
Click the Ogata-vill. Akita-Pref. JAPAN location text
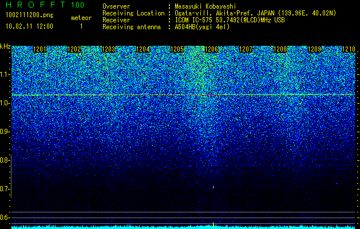255,14
